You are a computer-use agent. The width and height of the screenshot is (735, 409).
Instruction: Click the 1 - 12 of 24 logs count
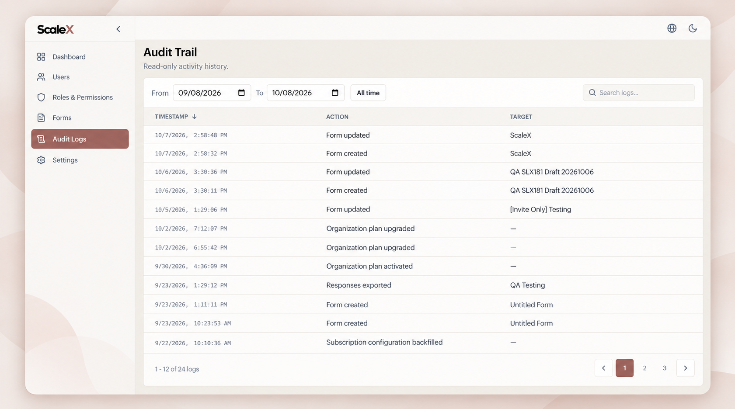pos(177,369)
